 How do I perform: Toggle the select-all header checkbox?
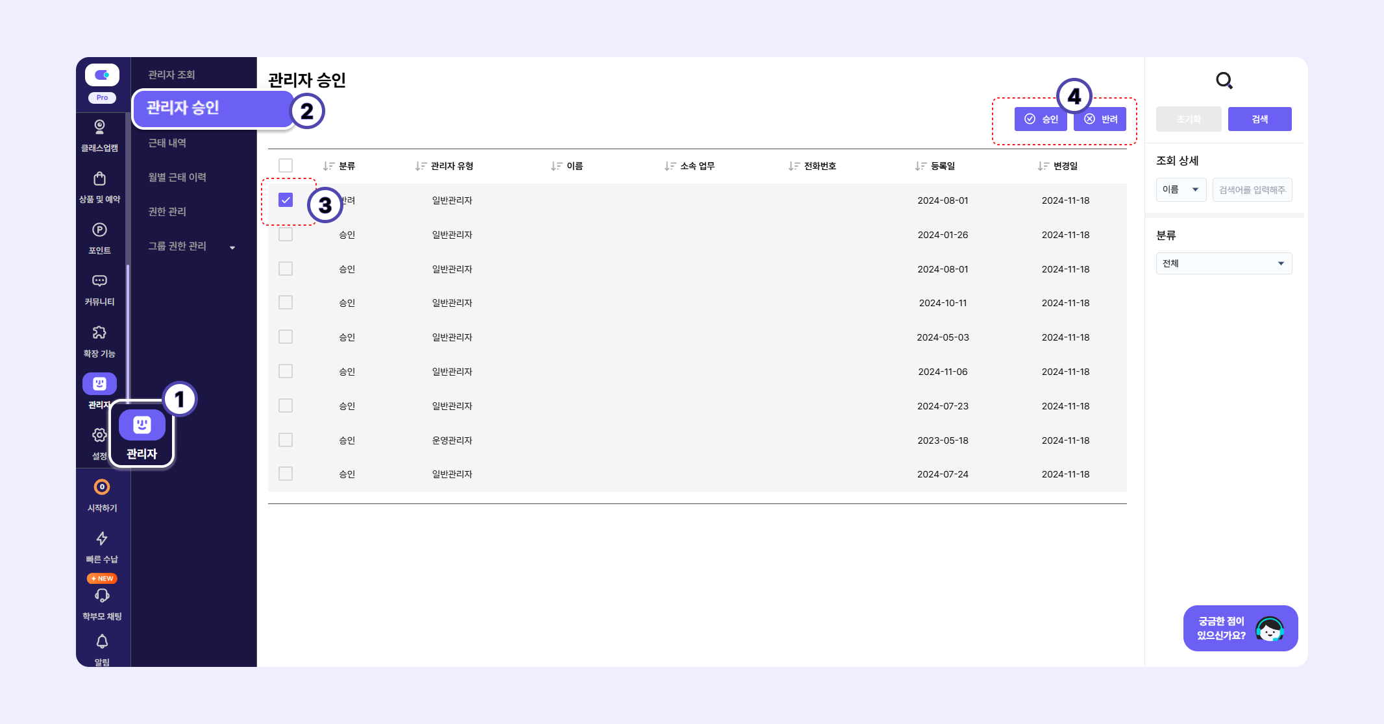(286, 165)
